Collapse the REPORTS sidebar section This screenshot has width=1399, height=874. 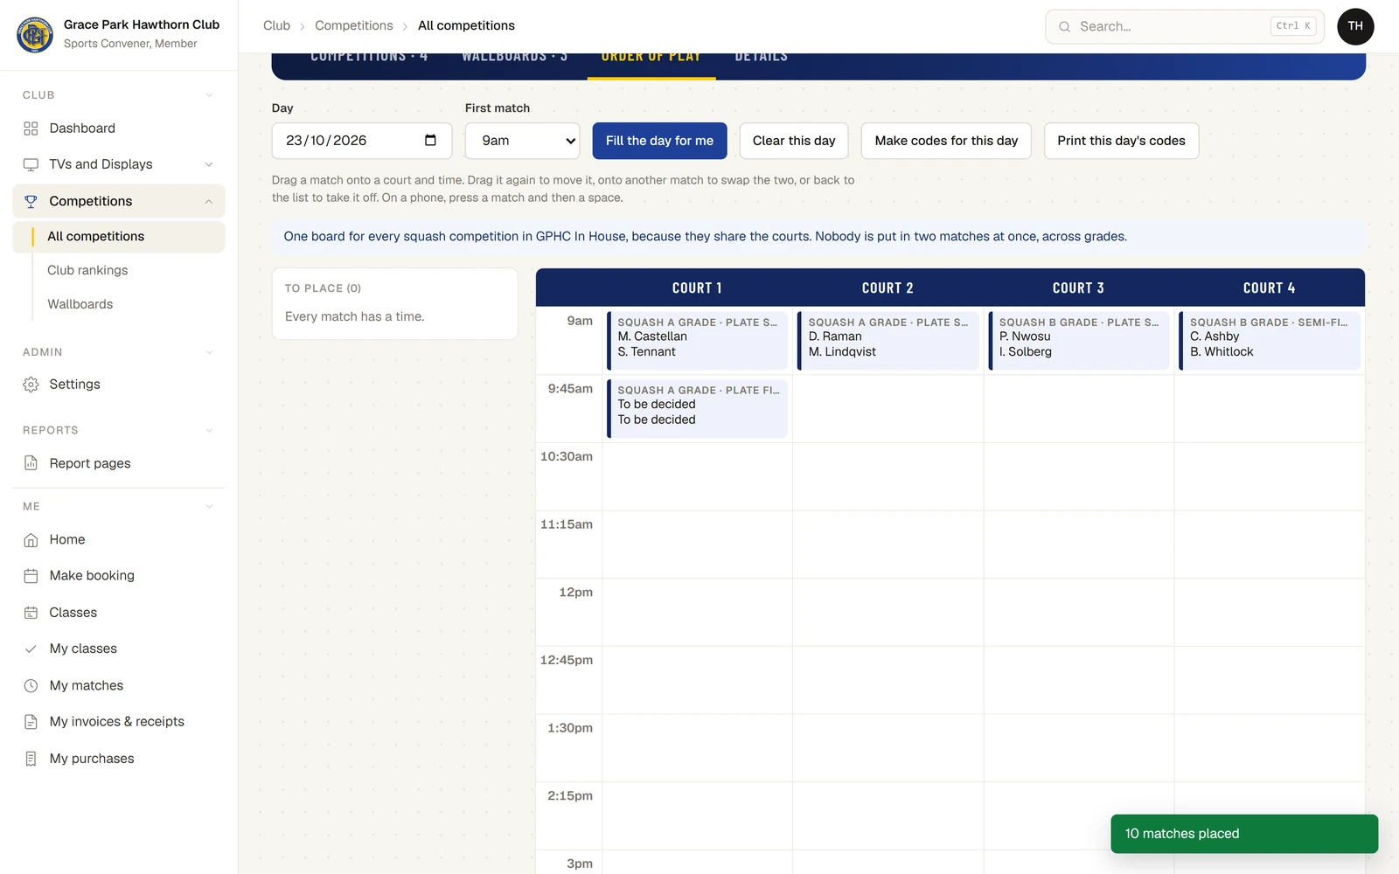(x=209, y=430)
